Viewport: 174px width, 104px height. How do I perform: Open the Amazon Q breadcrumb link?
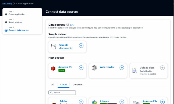(7, 4)
